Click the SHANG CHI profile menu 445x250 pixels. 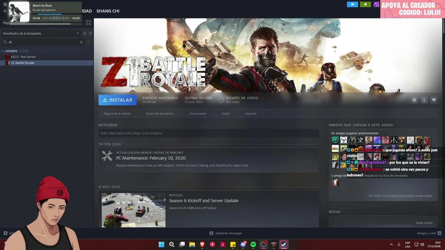[108, 11]
